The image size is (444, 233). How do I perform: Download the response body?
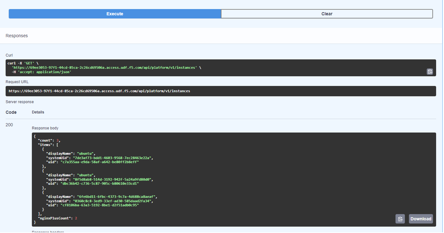[x=421, y=219]
